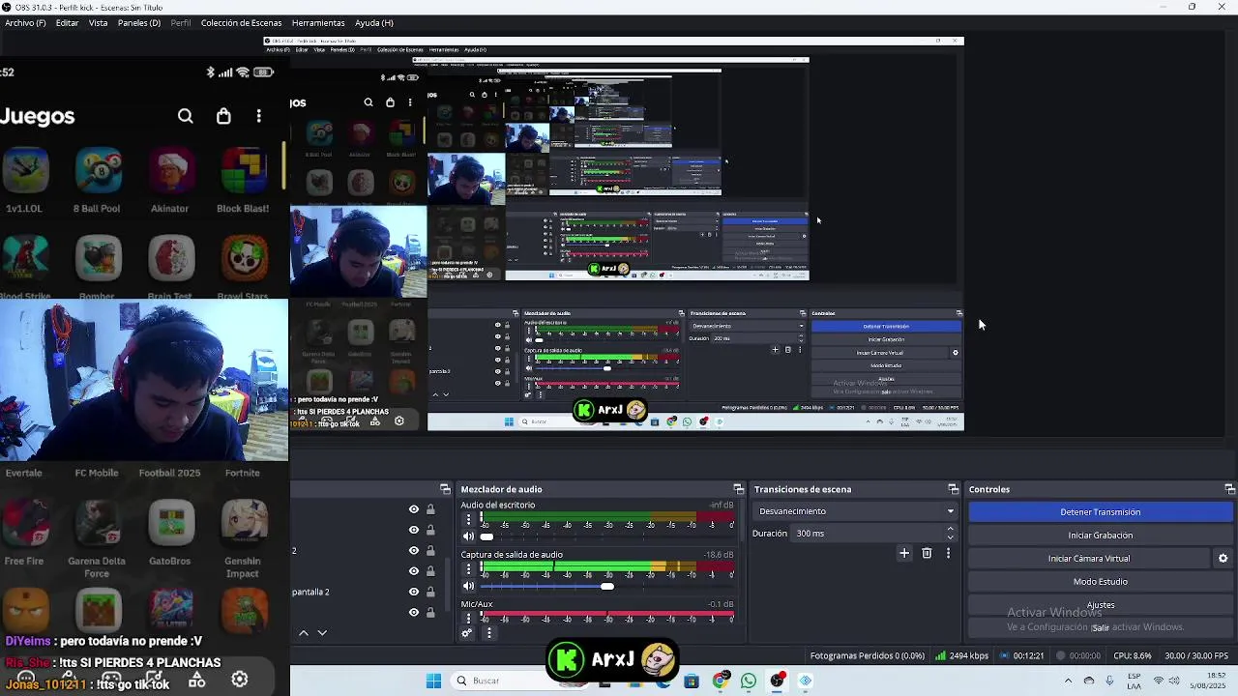Open Desvanecimiento transition dropdown

coord(855,511)
